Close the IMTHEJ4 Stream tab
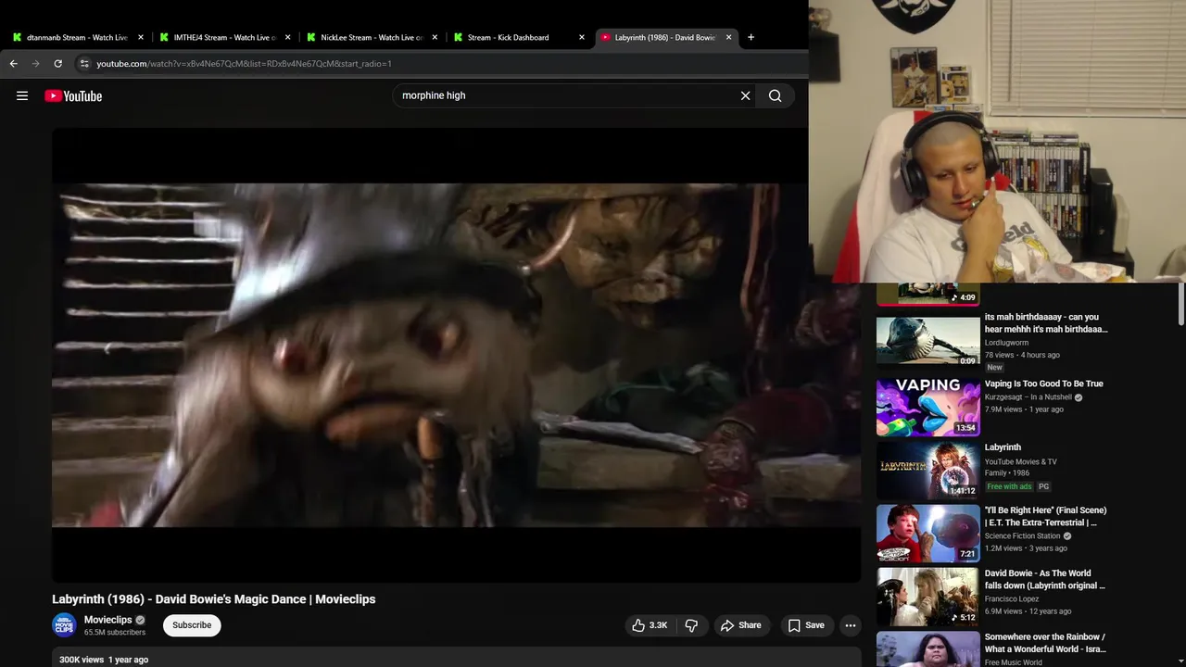The image size is (1186, 667). (x=287, y=37)
